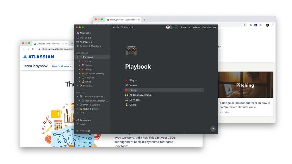
Task: Click the Playbook page title
Action: click(138, 67)
